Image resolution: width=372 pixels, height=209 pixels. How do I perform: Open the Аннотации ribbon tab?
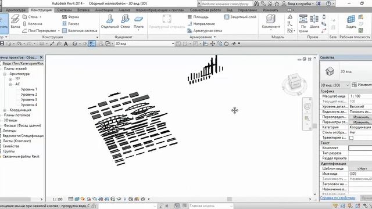104,10
